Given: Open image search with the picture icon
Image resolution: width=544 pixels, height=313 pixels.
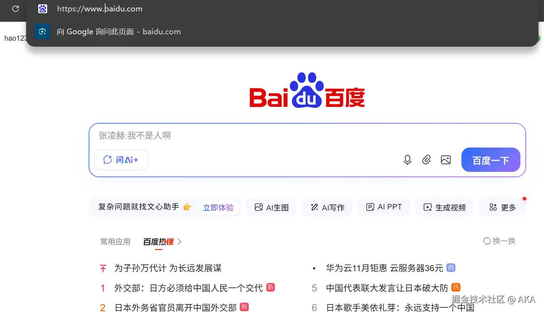Looking at the screenshot, I should [x=446, y=160].
